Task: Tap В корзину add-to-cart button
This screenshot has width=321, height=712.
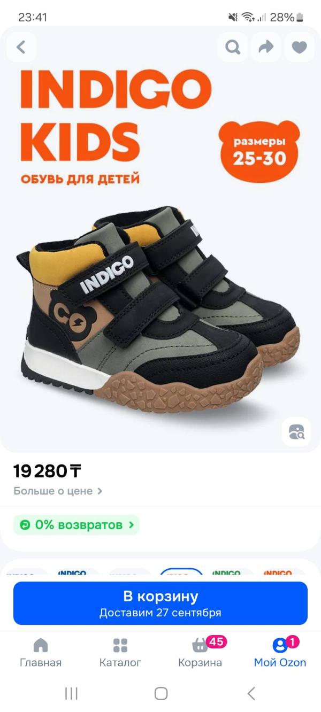Action: [x=160, y=603]
